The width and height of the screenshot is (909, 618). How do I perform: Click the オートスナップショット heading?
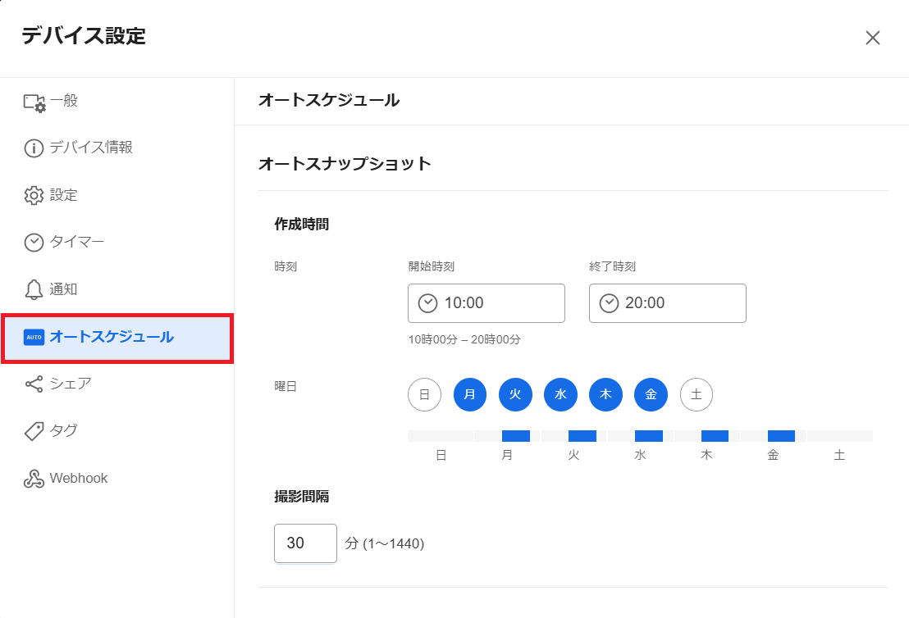point(345,164)
